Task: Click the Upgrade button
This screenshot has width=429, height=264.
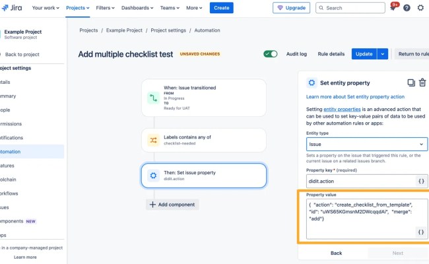Action: click(291, 8)
